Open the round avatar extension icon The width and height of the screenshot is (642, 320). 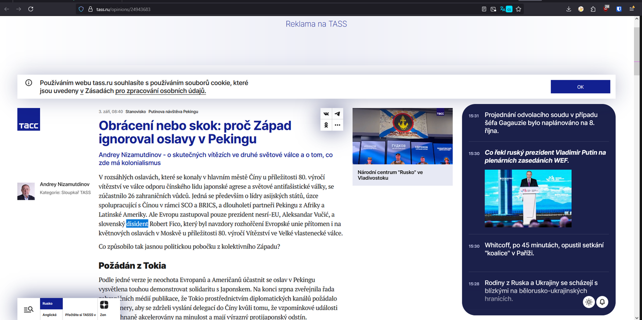(x=581, y=9)
